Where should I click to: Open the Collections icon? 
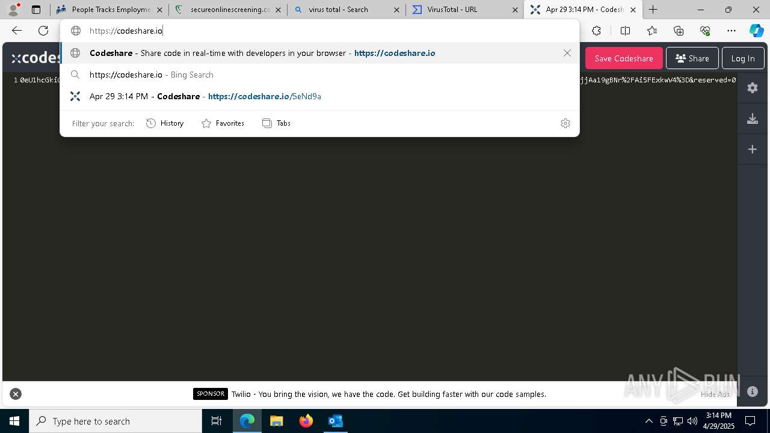pos(679,31)
